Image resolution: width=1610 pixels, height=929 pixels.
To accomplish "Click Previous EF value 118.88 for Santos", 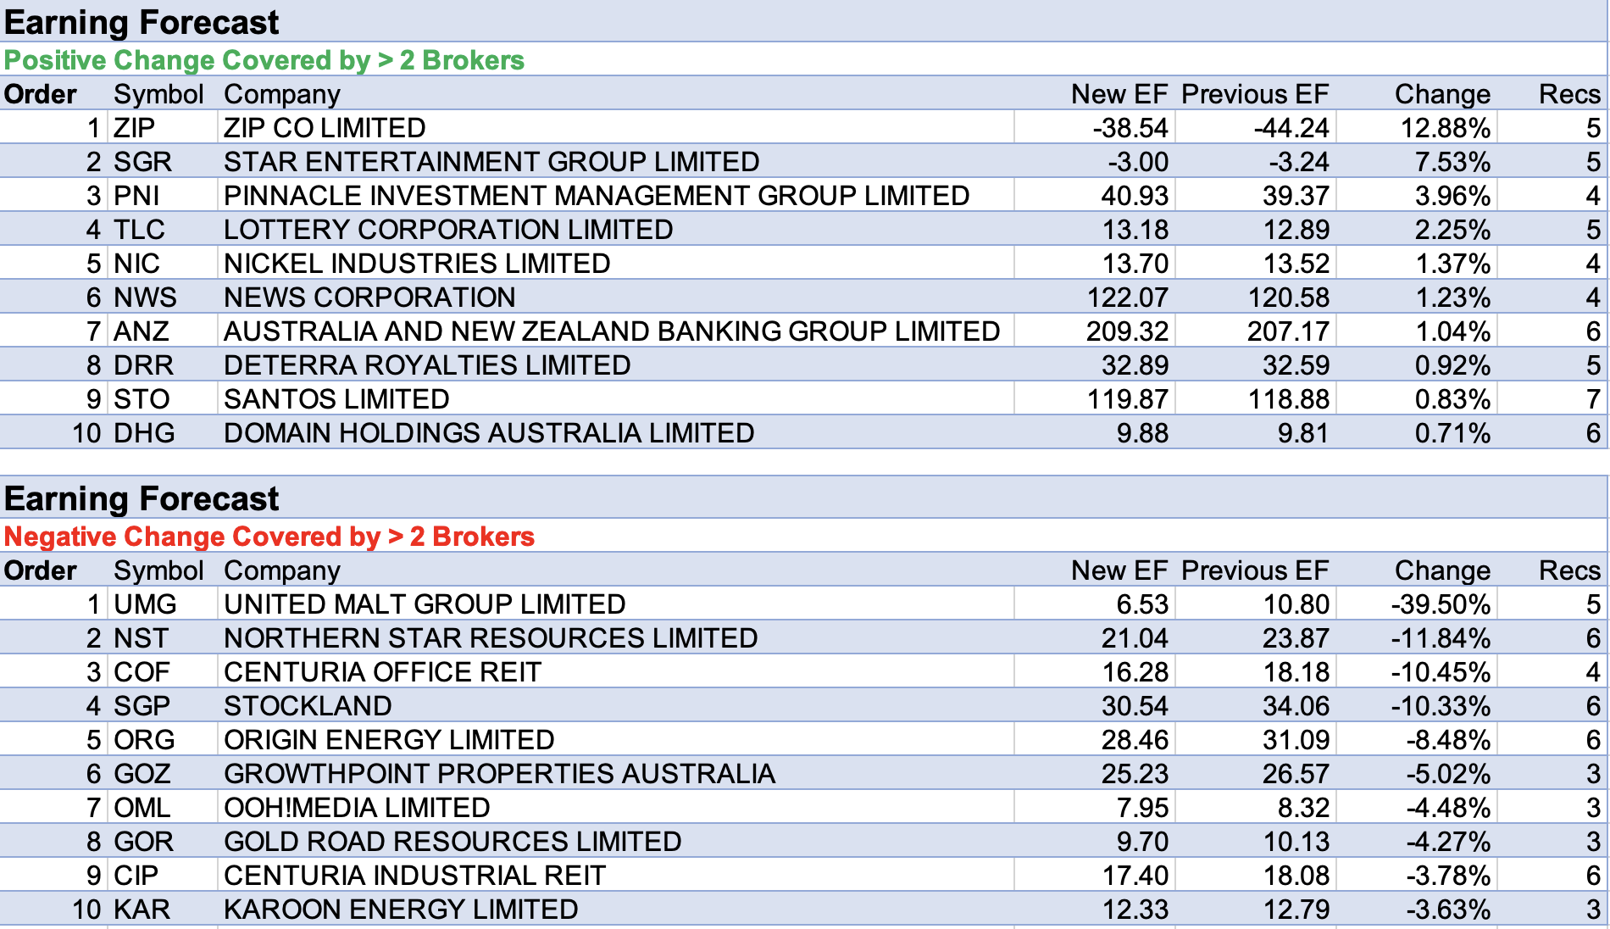I will 1288,399.
